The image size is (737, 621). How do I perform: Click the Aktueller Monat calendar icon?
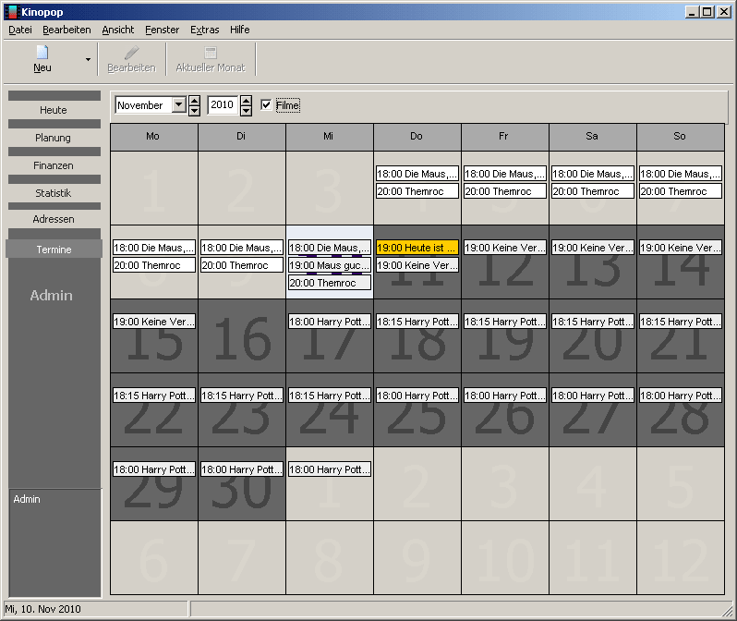click(x=210, y=53)
